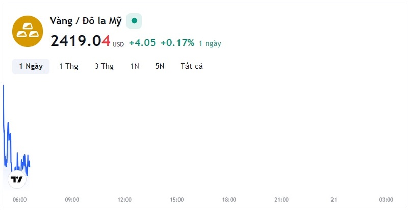
Task: Click the green market status indicator
Action: [134, 21]
